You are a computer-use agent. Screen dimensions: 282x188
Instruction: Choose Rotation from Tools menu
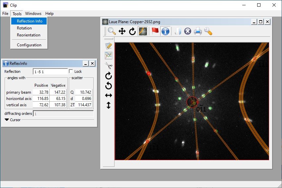pyautogui.click(x=24, y=28)
